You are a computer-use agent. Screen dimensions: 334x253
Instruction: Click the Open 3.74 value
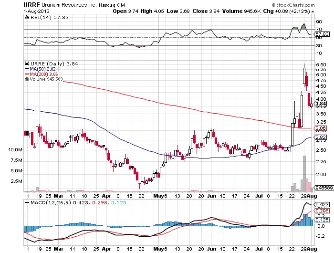pyautogui.click(x=125, y=11)
